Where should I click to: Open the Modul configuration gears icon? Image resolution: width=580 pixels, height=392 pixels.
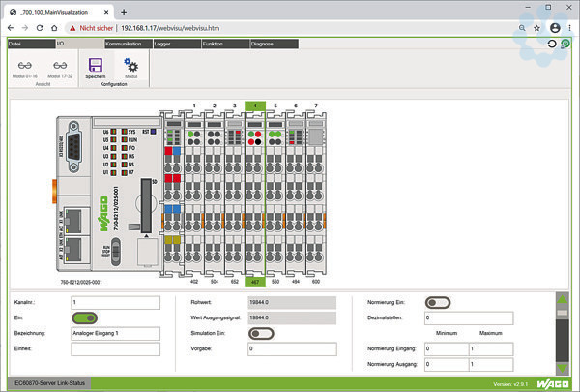click(130, 64)
